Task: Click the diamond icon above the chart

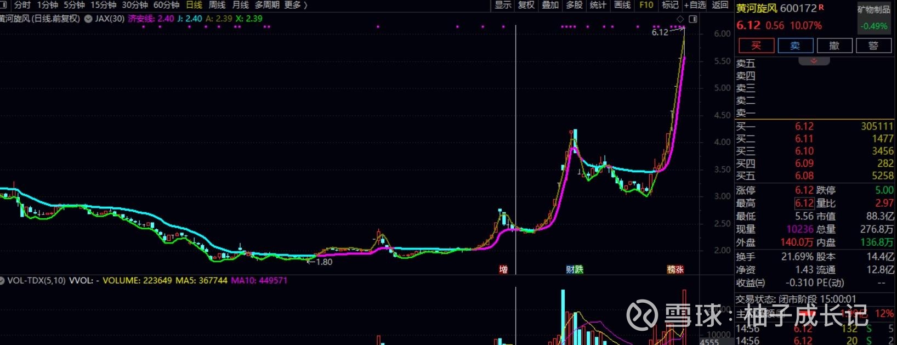Action: point(680,19)
